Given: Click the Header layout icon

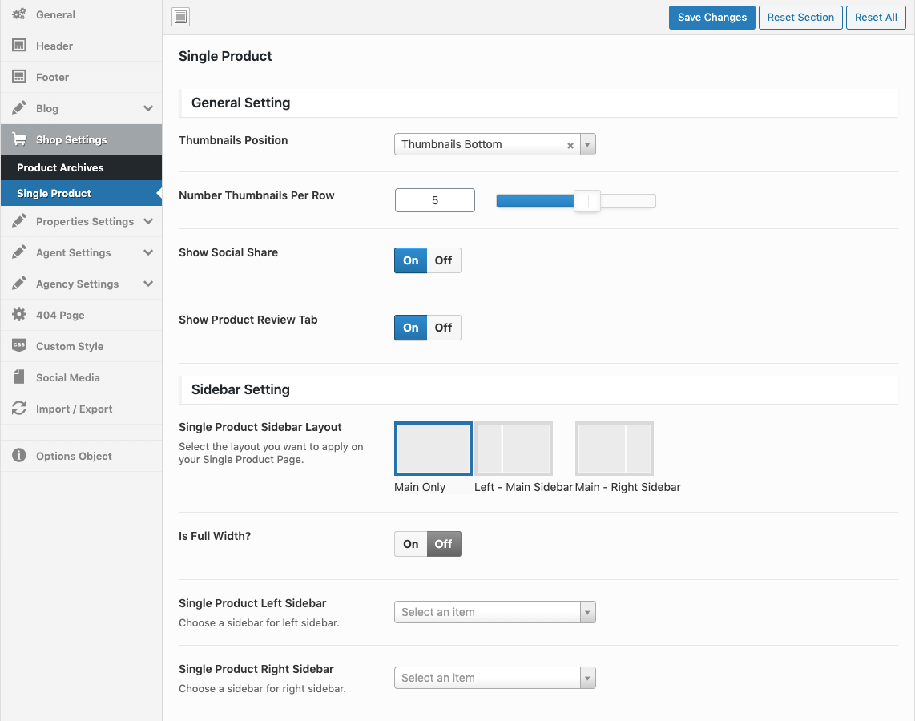Looking at the screenshot, I should [19, 46].
